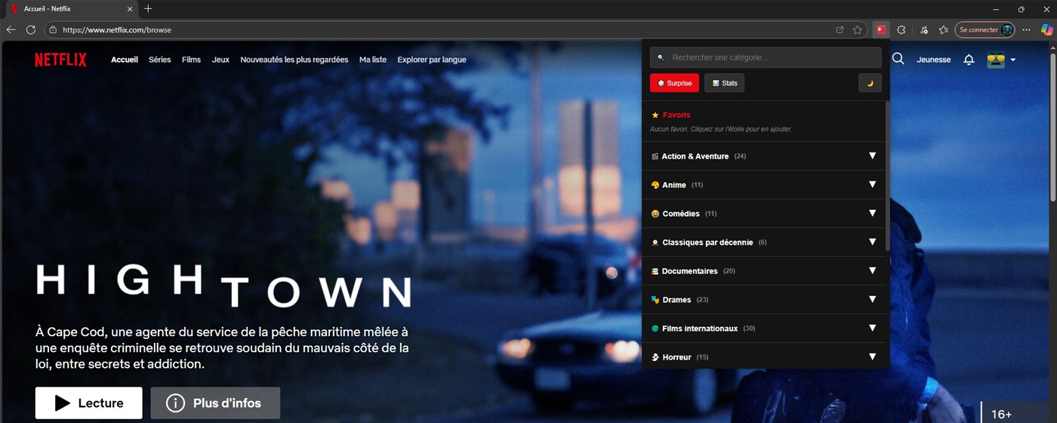Open Nouveautés les plus regardées

tap(294, 60)
